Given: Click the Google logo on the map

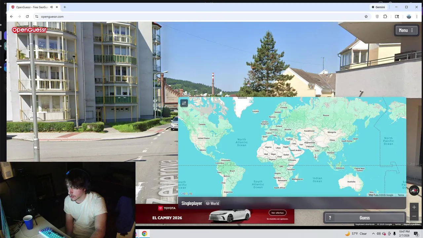Looking at the screenshot, I should coord(186,193).
